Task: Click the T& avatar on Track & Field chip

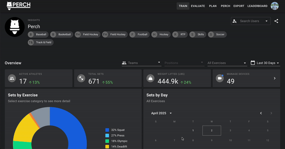Action: point(31,42)
